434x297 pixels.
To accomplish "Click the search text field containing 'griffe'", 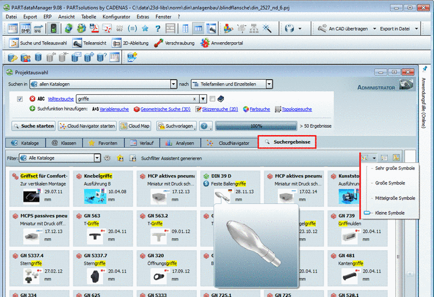I will pyautogui.click(x=138, y=99).
